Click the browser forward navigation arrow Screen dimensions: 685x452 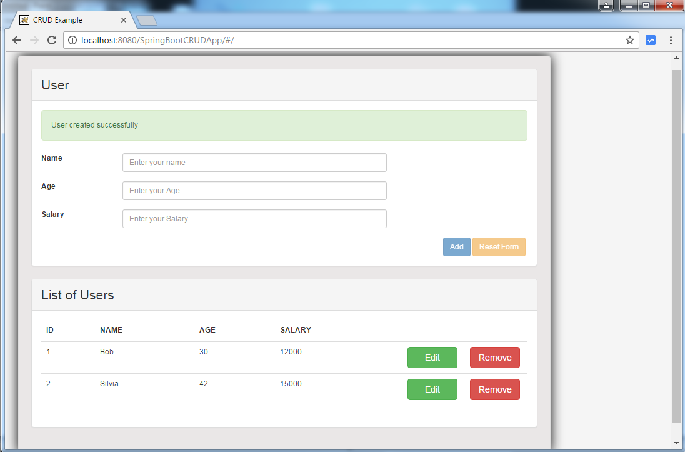tap(34, 39)
